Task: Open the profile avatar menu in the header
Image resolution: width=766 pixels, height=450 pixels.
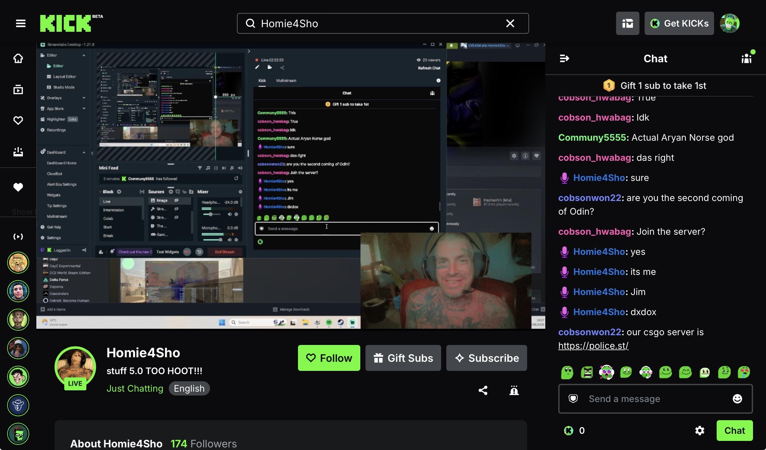Action: pos(730,23)
